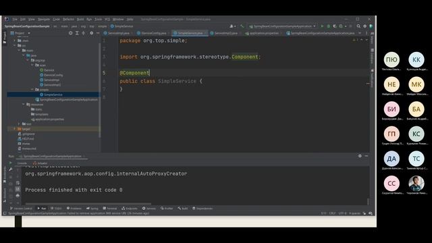Collapse the src folder in project tree

pyautogui.click(x=15, y=45)
